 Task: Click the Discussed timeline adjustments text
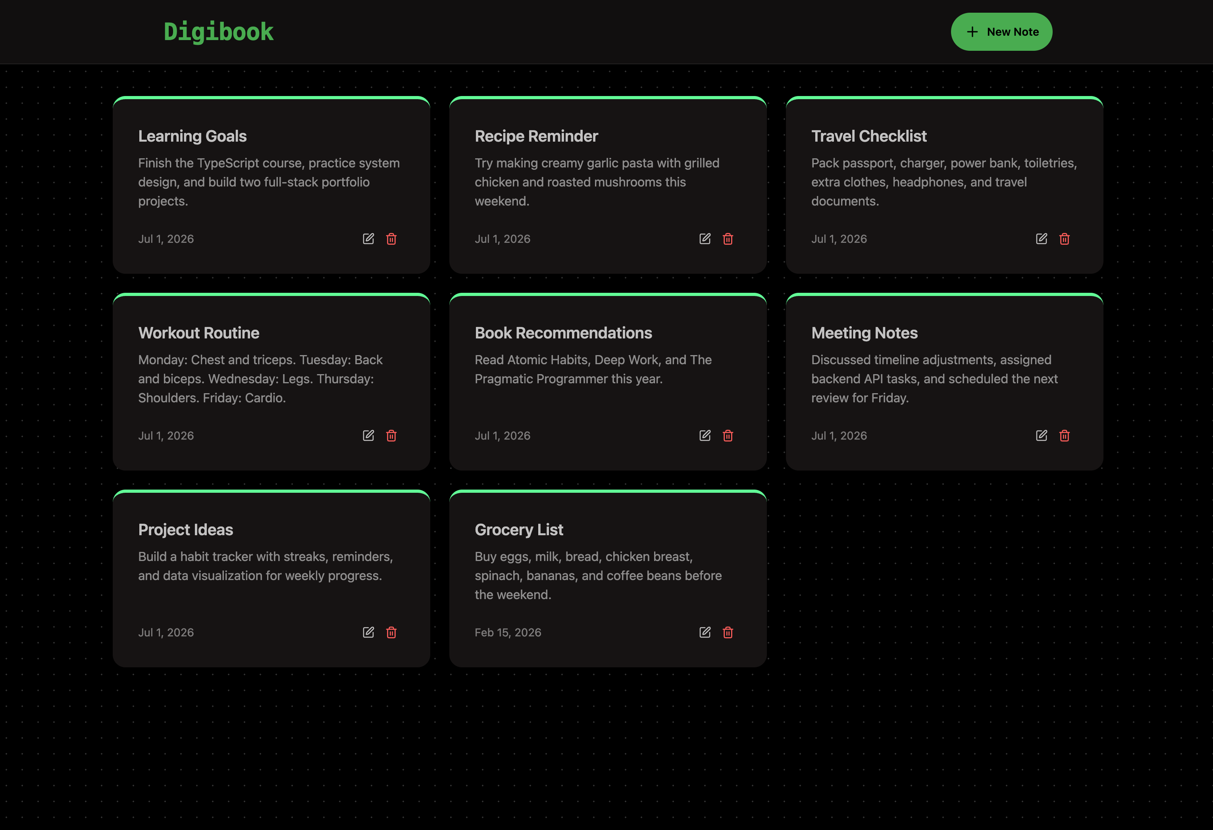click(x=935, y=379)
